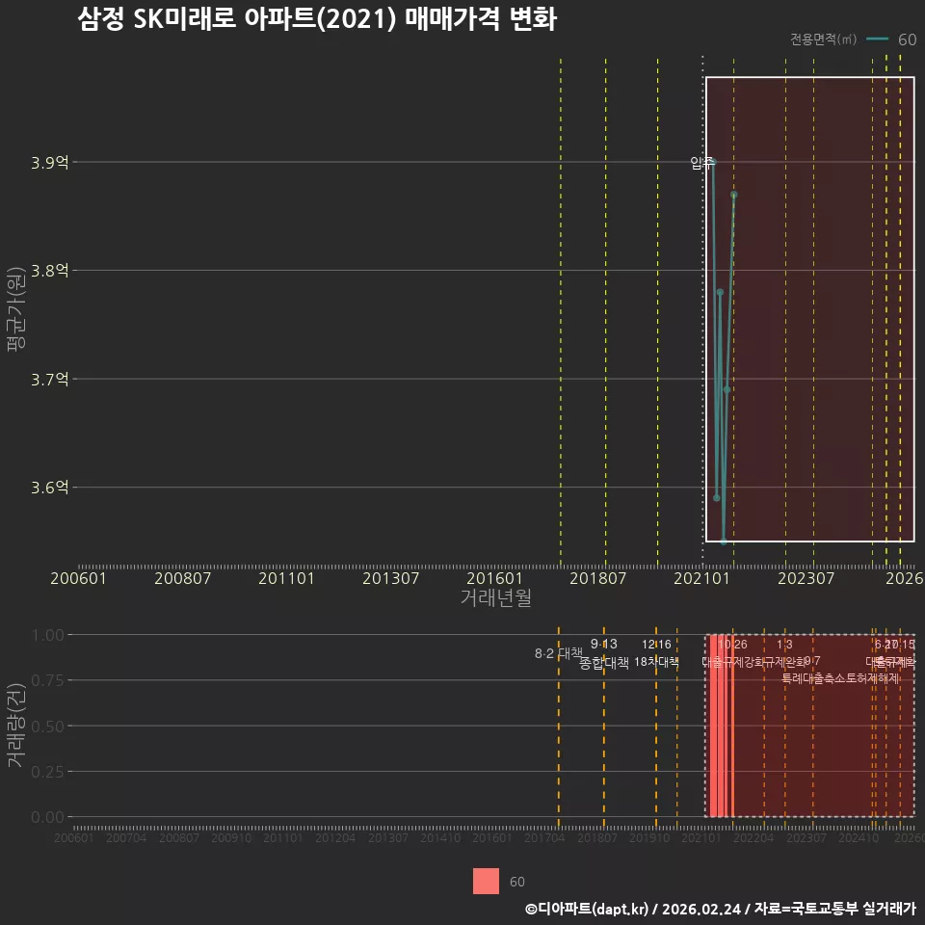The width and height of the screenshot is (925, 925).
Task: Click the 201410 volume chart tick label
Action: (x=440, y=837)
